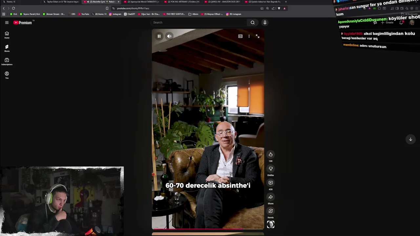The image size is (420, 236).
Task: Switch to ŞANSLI AV - AMAZON tab
Action: click(x=223, y=2)
